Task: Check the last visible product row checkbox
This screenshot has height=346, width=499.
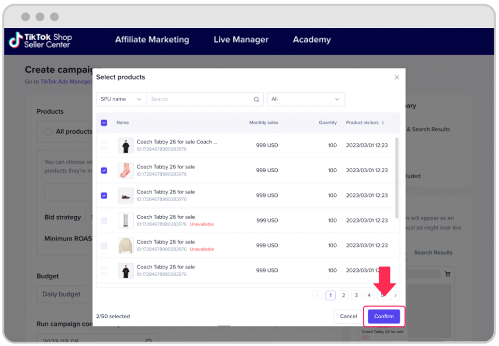Action: (104, 270)
